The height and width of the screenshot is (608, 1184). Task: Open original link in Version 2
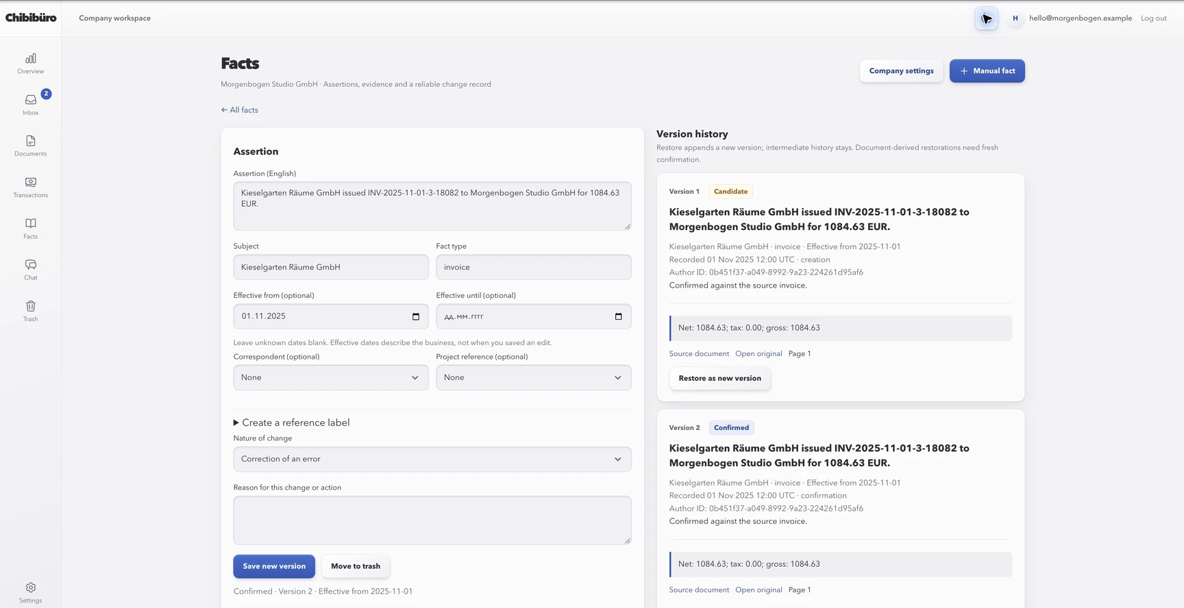[x=759, y=590]
